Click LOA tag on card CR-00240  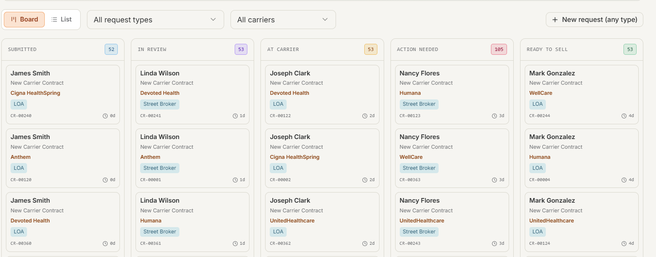(19, 104)
